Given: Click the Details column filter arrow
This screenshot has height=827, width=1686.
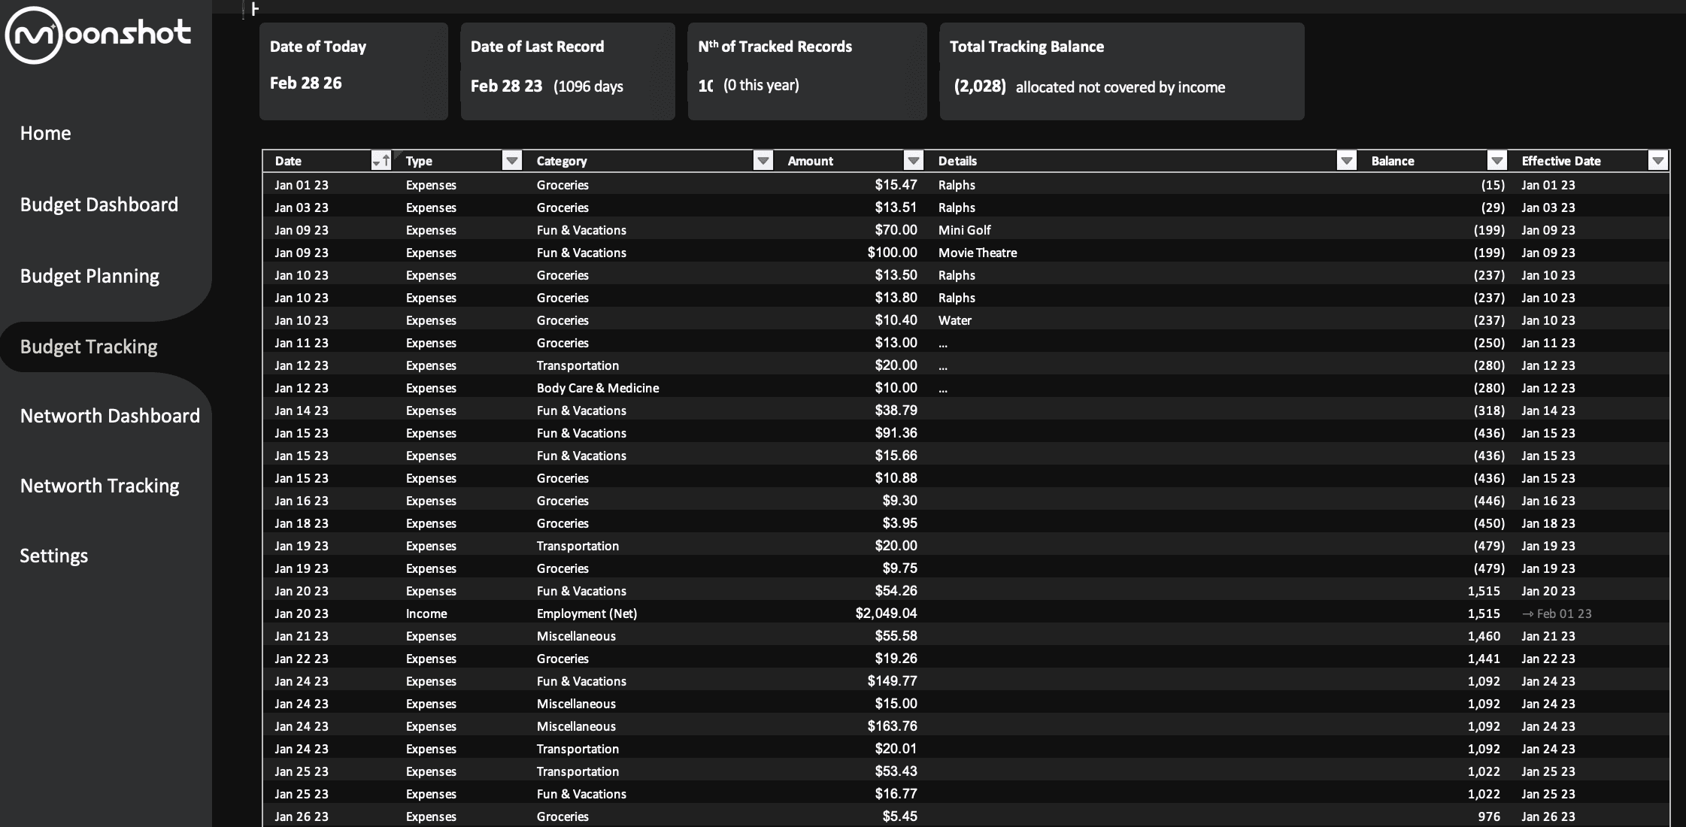Looking at the screenshot, I should (1347, 161).
